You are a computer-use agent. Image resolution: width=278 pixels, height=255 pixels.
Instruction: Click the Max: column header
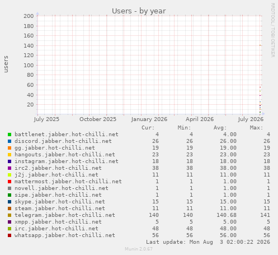point(256,128)
